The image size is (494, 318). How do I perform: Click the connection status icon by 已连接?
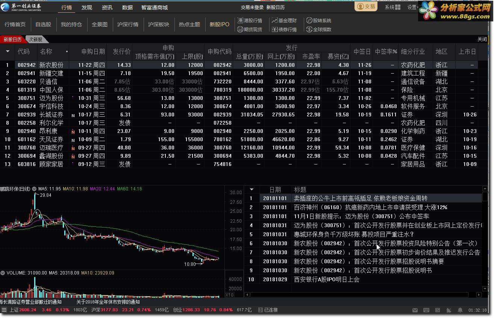tap(260, 310)
